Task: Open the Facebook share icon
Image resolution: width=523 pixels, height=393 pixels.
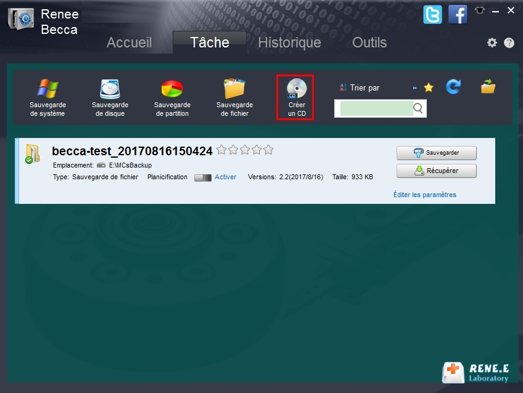Action: pyautogui.click(x=458, y=15)
